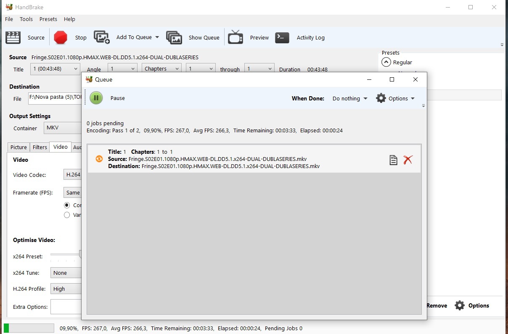Click the x264 Preset slider

click(x=65, y=255)
